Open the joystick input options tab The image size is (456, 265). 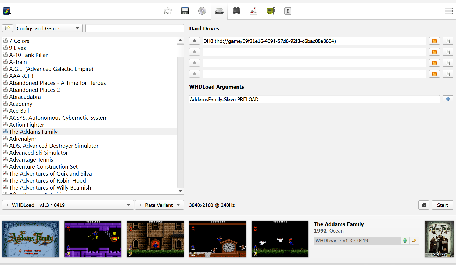pyautogui.click(x=254, y=11)
